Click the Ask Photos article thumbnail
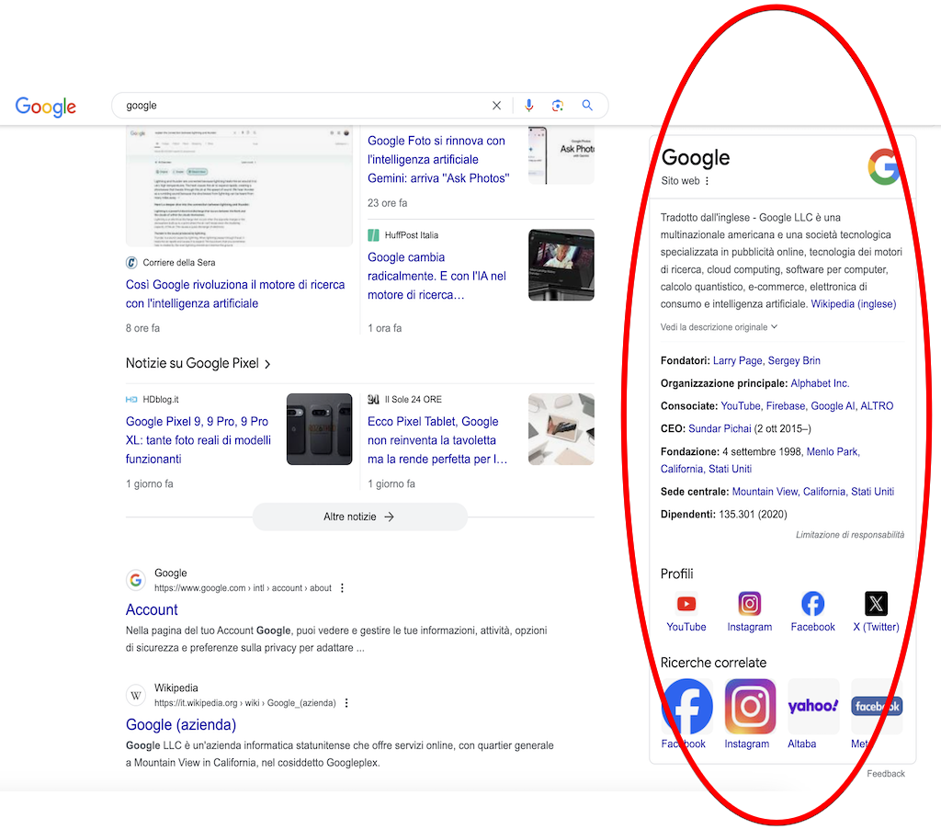This screenshot has width=941, height=829. pyautogui.click(x=561, y=155)
